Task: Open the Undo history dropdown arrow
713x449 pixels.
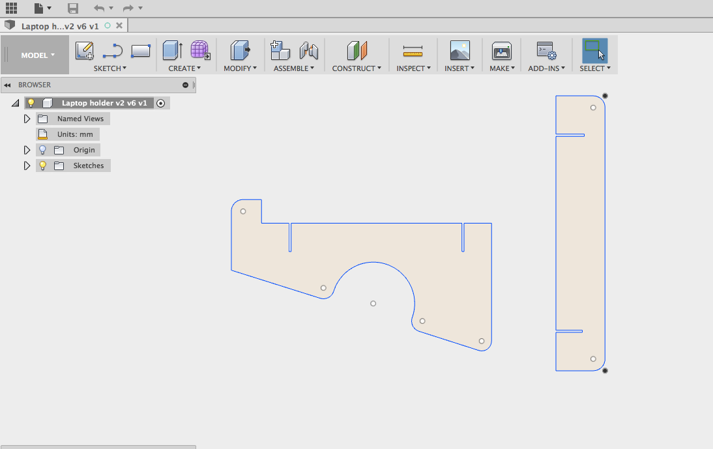Action: tap(111, 8)
